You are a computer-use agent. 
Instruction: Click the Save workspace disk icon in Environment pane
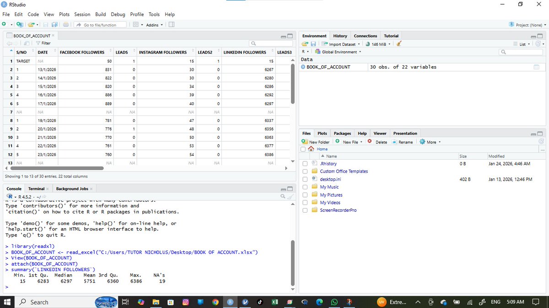tap(313, 44)
